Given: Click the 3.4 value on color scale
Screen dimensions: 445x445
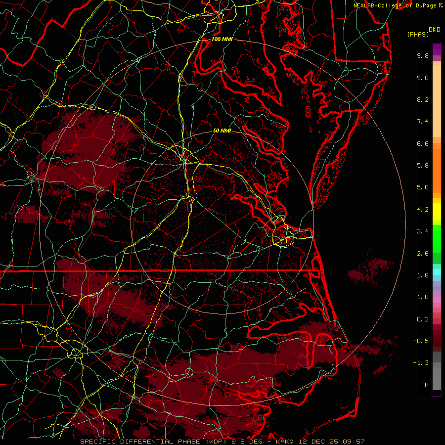Looking at the screenshot, I should (x=423, y=231).
